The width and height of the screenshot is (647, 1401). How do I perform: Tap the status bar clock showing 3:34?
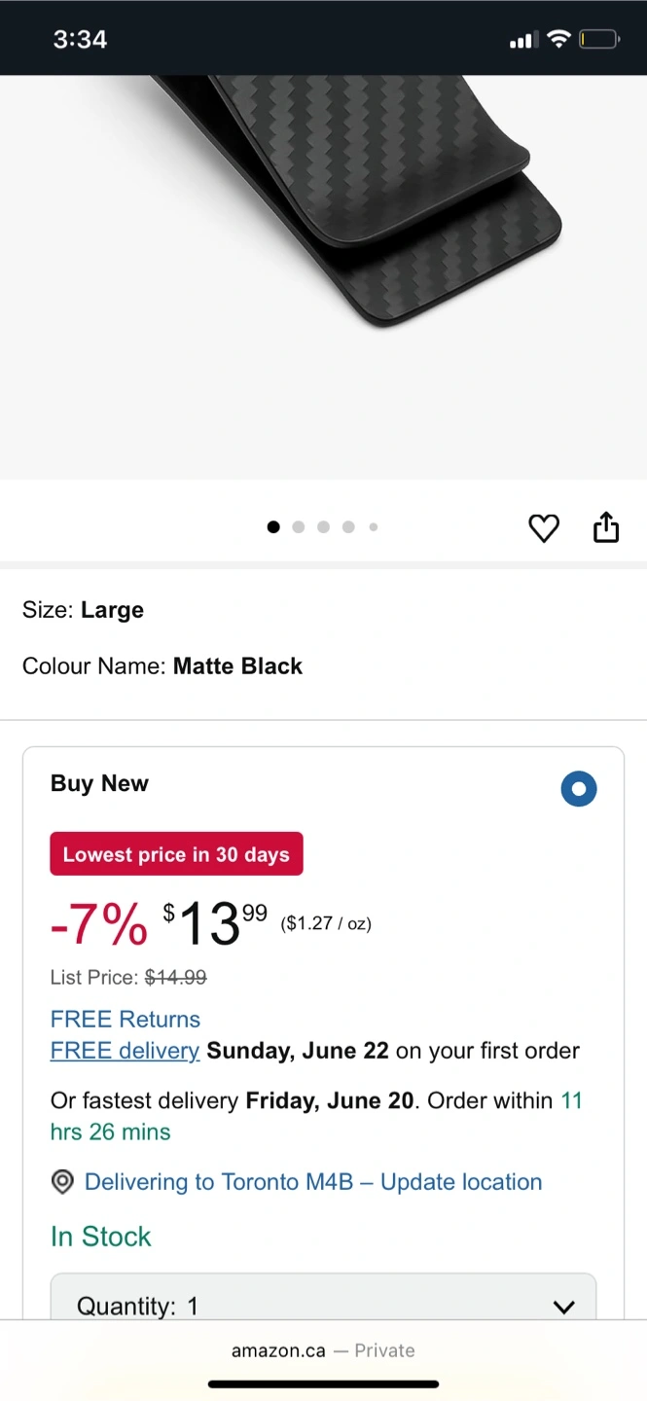point(80,39)
